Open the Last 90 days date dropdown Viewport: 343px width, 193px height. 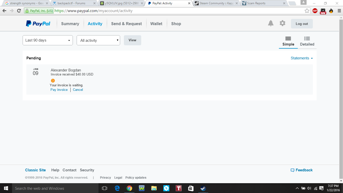point(48,40)
